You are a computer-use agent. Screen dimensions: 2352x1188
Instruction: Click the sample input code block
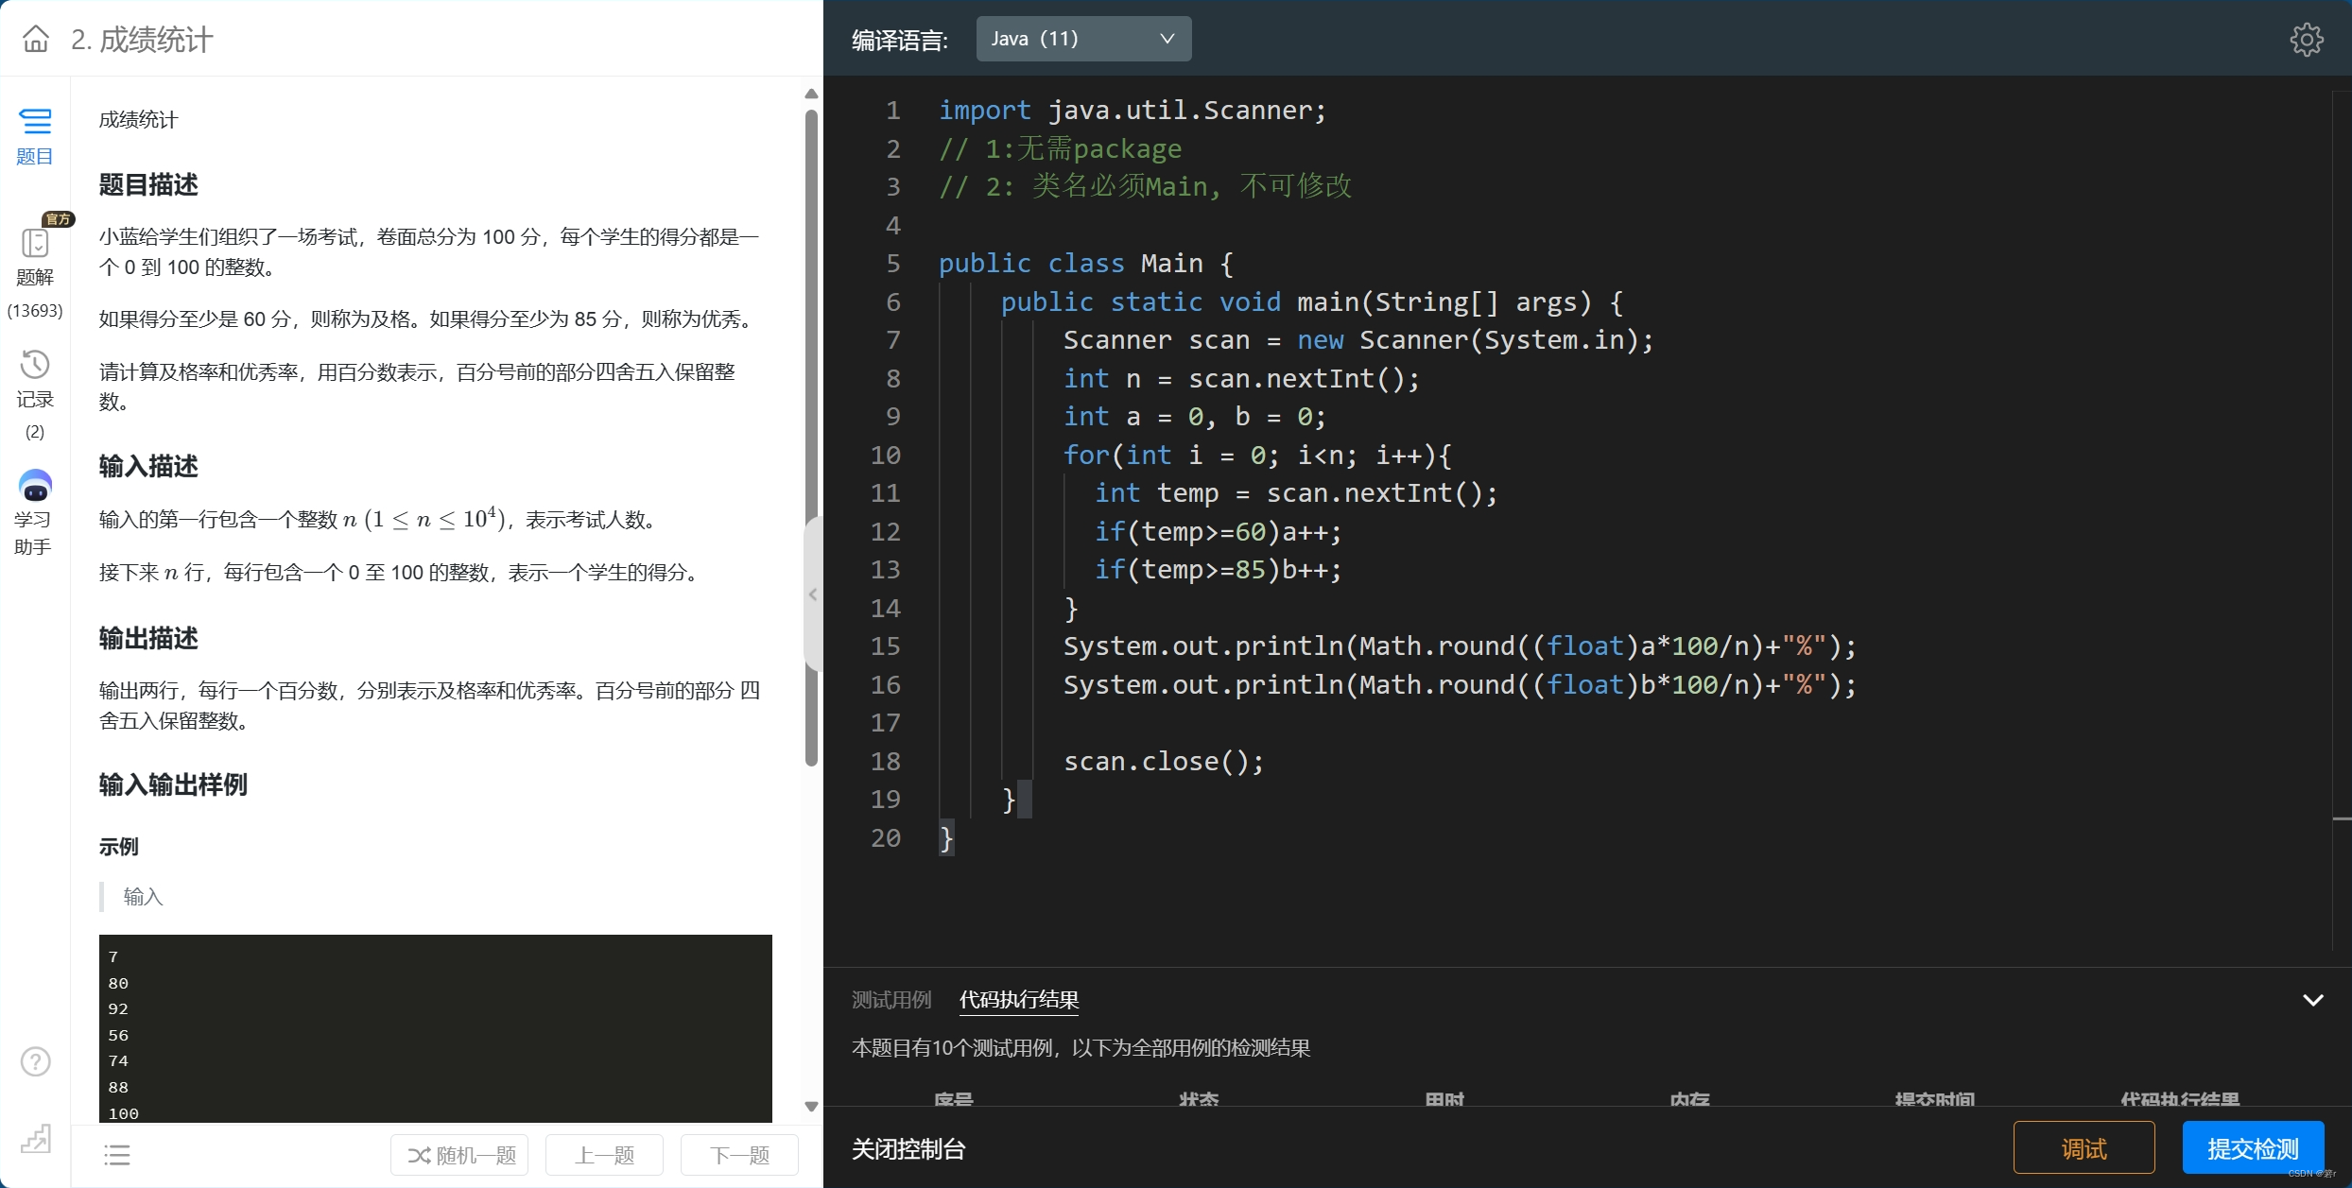[x=435, y=1028]
